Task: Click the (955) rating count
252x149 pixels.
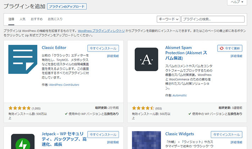Action: click(158, 109)
